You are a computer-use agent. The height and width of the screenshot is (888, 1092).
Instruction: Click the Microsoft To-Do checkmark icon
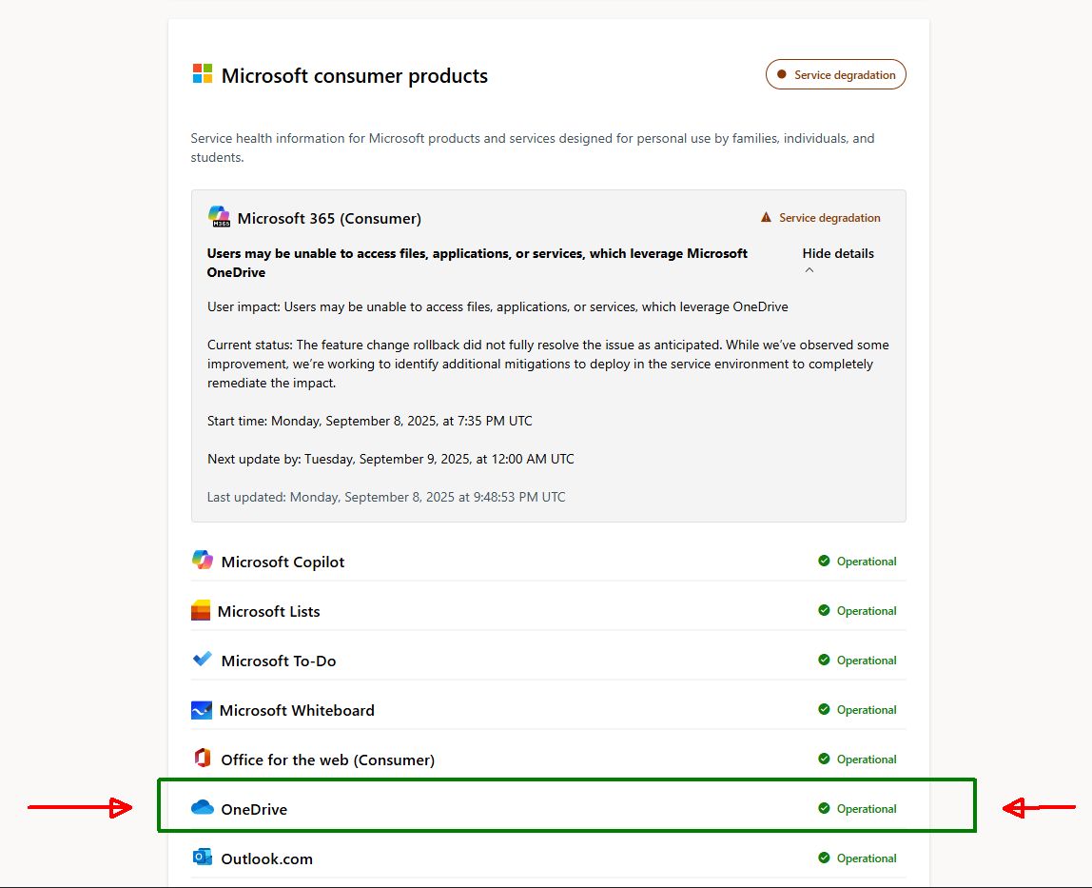click(203, 659)
